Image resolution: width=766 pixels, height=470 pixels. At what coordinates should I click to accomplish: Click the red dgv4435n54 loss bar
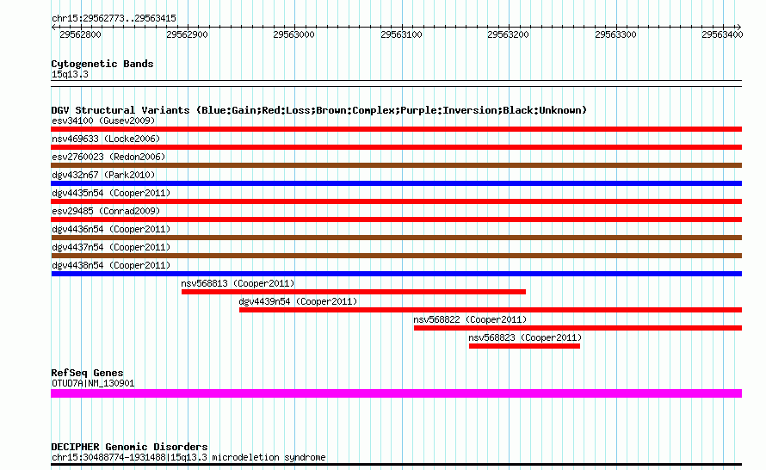tap(396, 201)
